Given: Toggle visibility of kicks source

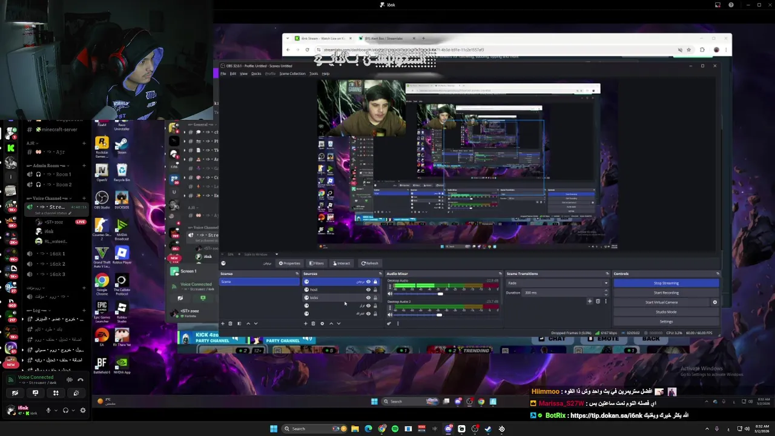Looking at the screenshot, I should 368,297.
